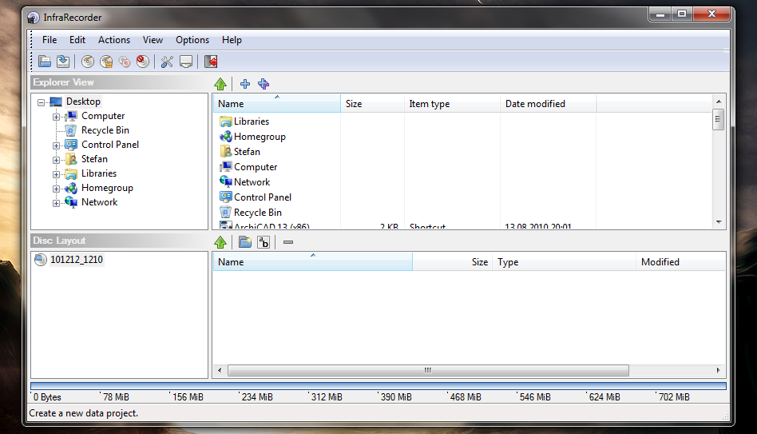Screen dimensions: 757x434
Task: Select the Network icon in the file list
Action: (x=225, y=181)
